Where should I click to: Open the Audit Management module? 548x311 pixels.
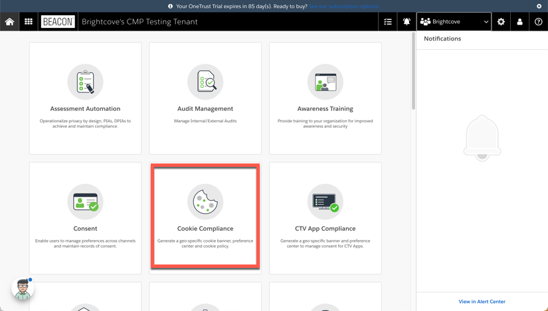pyautogui.click(x=205, y=98)
